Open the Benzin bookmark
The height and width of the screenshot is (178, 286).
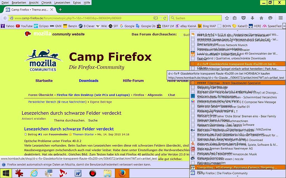click(70, 26)
